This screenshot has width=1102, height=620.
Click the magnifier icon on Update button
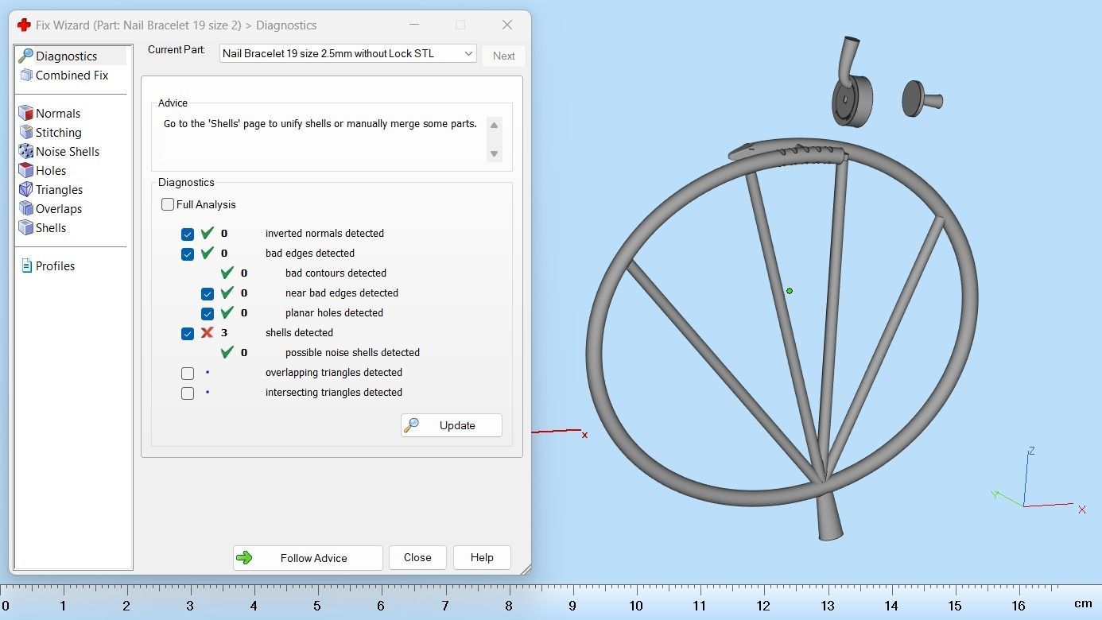pyautogui.click(x=412, y=425)
